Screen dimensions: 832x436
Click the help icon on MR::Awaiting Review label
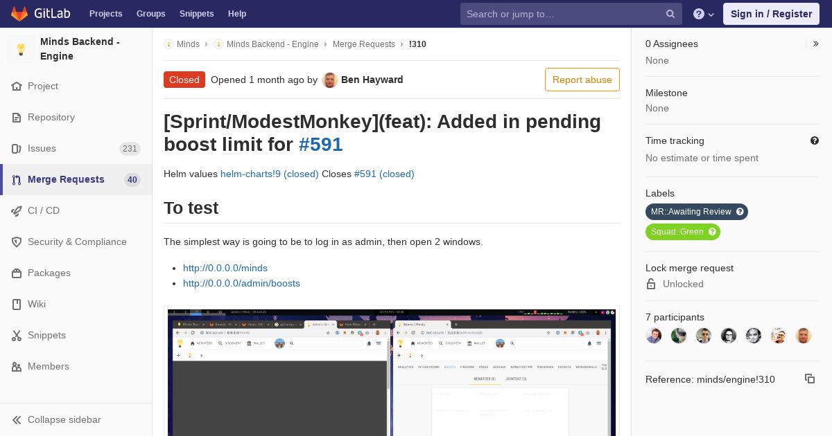tap(740, 212)
